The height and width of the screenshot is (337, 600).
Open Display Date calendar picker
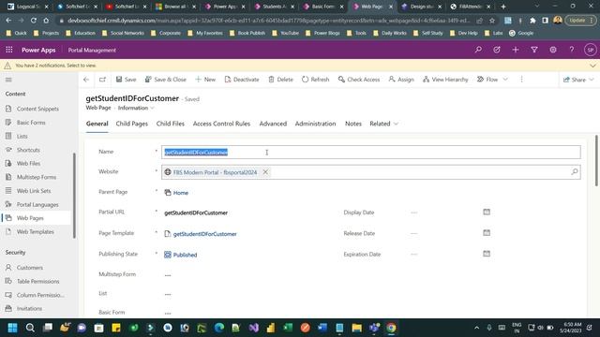point(487,212)
